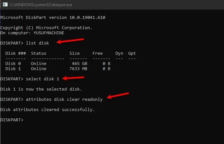This screenshot has width=224, height=144.
Task: Click the Microsoft DiskPart version line
Action: pyautogui.click(x=53, y=17)
